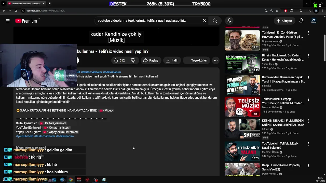Image resolution: width=326 pixels, height=183 pixels.
Task: Open the Extensions puzzle icon
Action: click(292, 11)
